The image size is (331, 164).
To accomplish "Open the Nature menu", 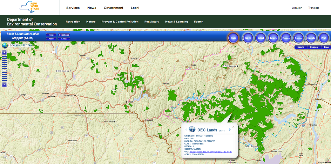I will 91,22.
